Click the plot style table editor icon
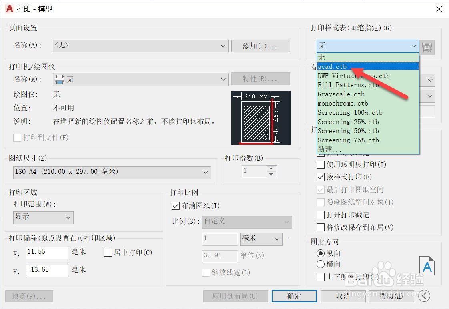 [x=427, y=47]
